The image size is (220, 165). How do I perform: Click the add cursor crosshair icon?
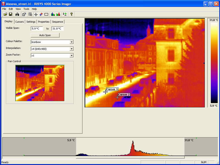(x=36, y=14)
